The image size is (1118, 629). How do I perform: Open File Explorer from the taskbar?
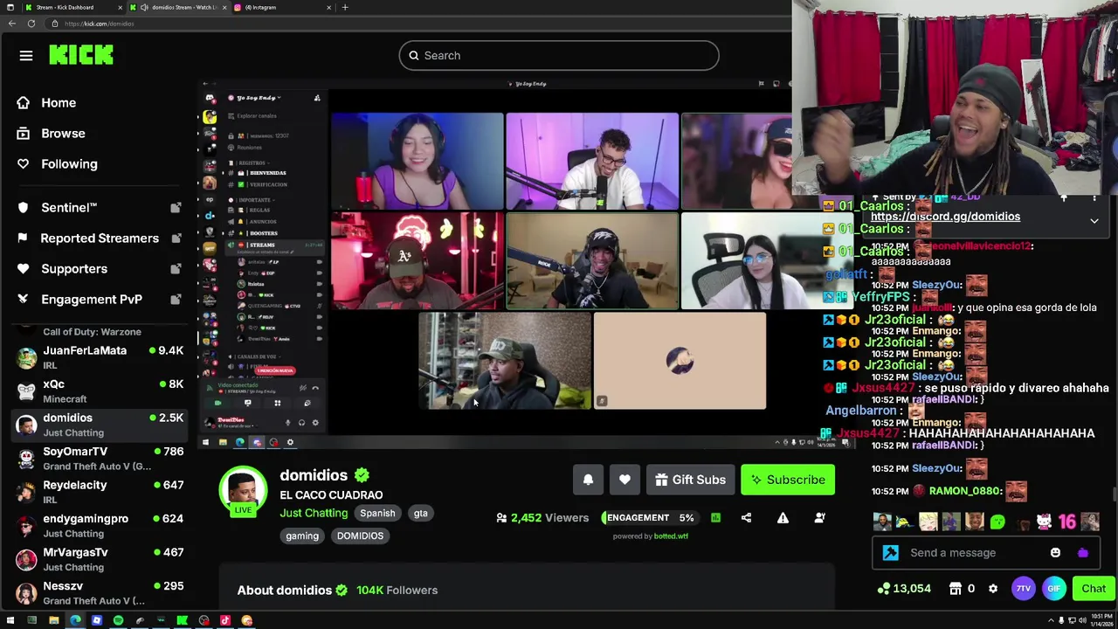[x=53, y=620]
